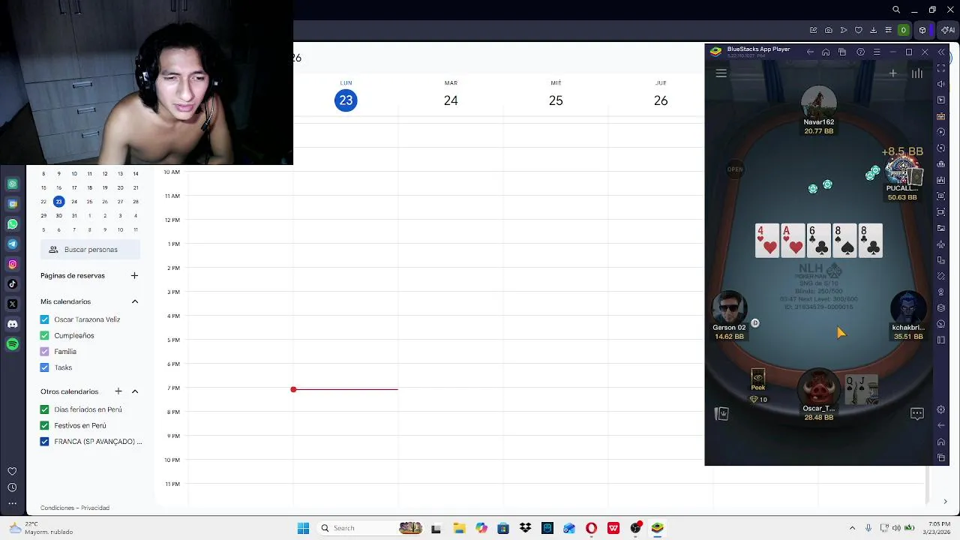Select Thursday 26 in the calendar header
The height and width of the screenshot is (540, 960).
click(x=661, y=100)
